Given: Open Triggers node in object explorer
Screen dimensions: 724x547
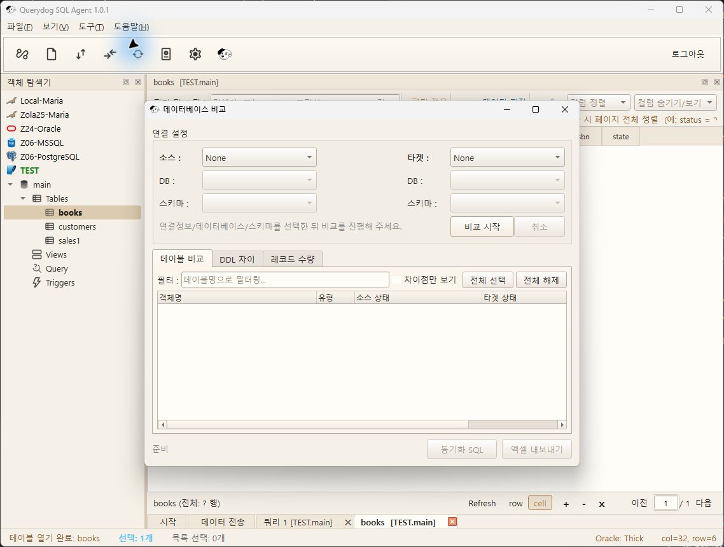Looking at the screenshot, I should point(60,283).
